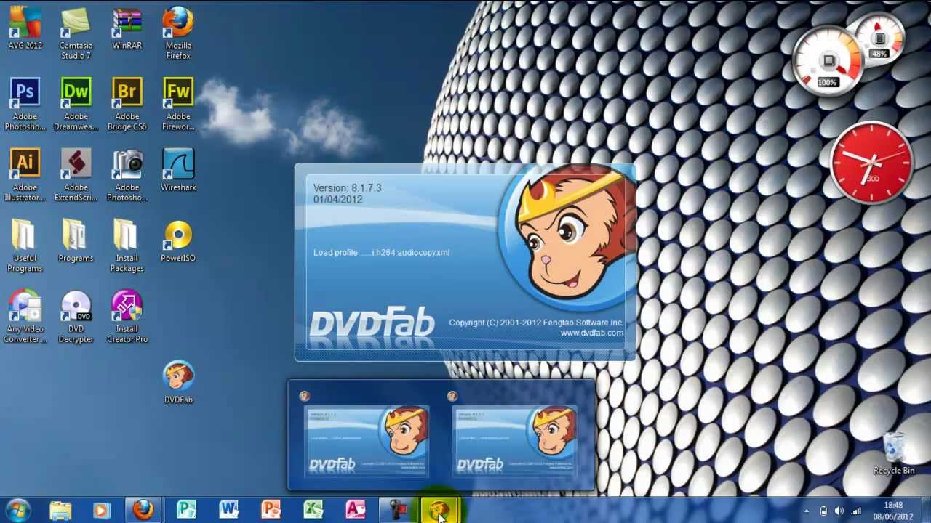The image size is (931, 523).
Task: Open the volume control in tray
Action: [839, 511]
